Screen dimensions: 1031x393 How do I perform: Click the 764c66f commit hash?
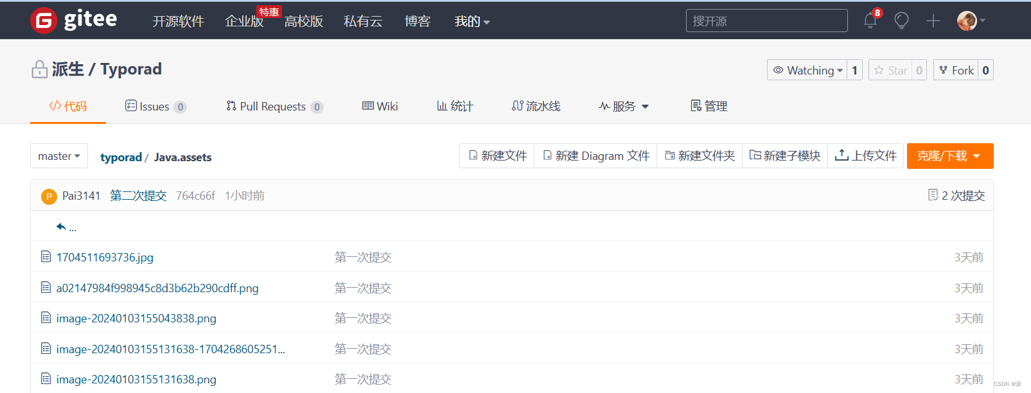195,195
